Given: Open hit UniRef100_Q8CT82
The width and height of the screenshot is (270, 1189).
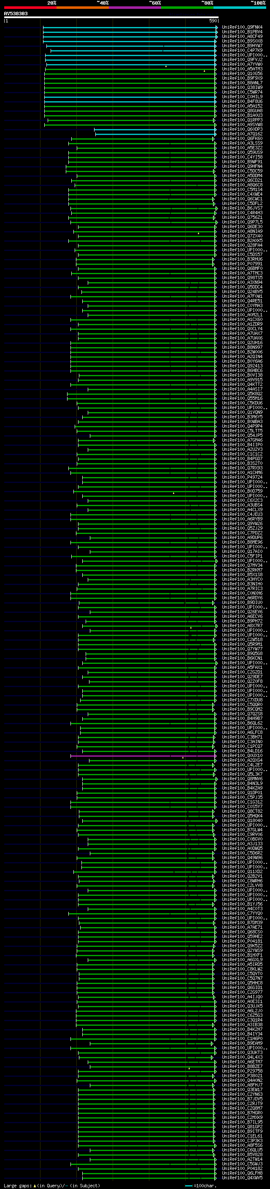Looking at the screenshot, I should coord(242,811).
